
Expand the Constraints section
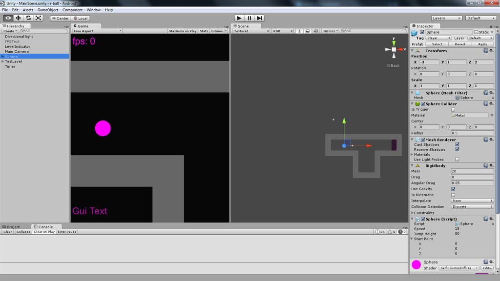pos(412,213)
